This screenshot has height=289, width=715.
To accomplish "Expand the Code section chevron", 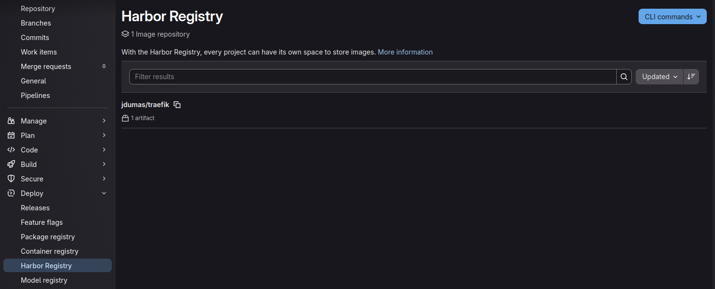I will 104,150.
